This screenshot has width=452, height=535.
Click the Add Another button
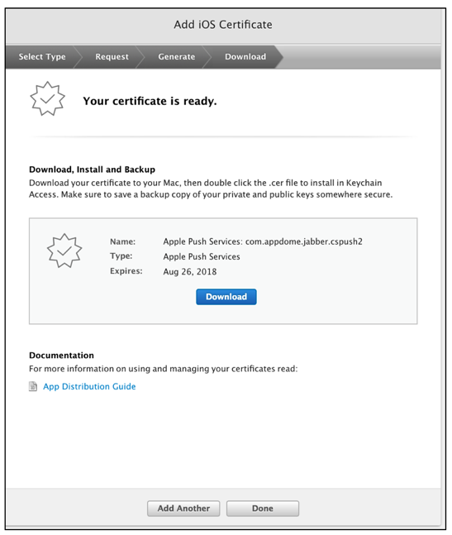[183, 508]
